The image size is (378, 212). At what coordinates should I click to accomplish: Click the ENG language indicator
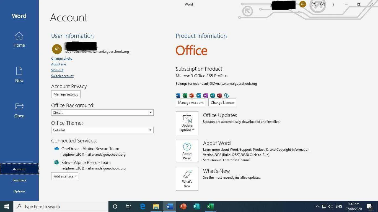(339, 206)
